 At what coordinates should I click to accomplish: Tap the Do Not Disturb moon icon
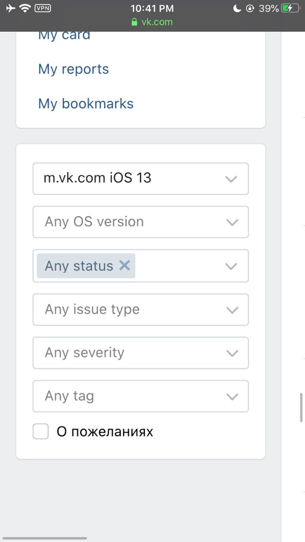(237, 8)
